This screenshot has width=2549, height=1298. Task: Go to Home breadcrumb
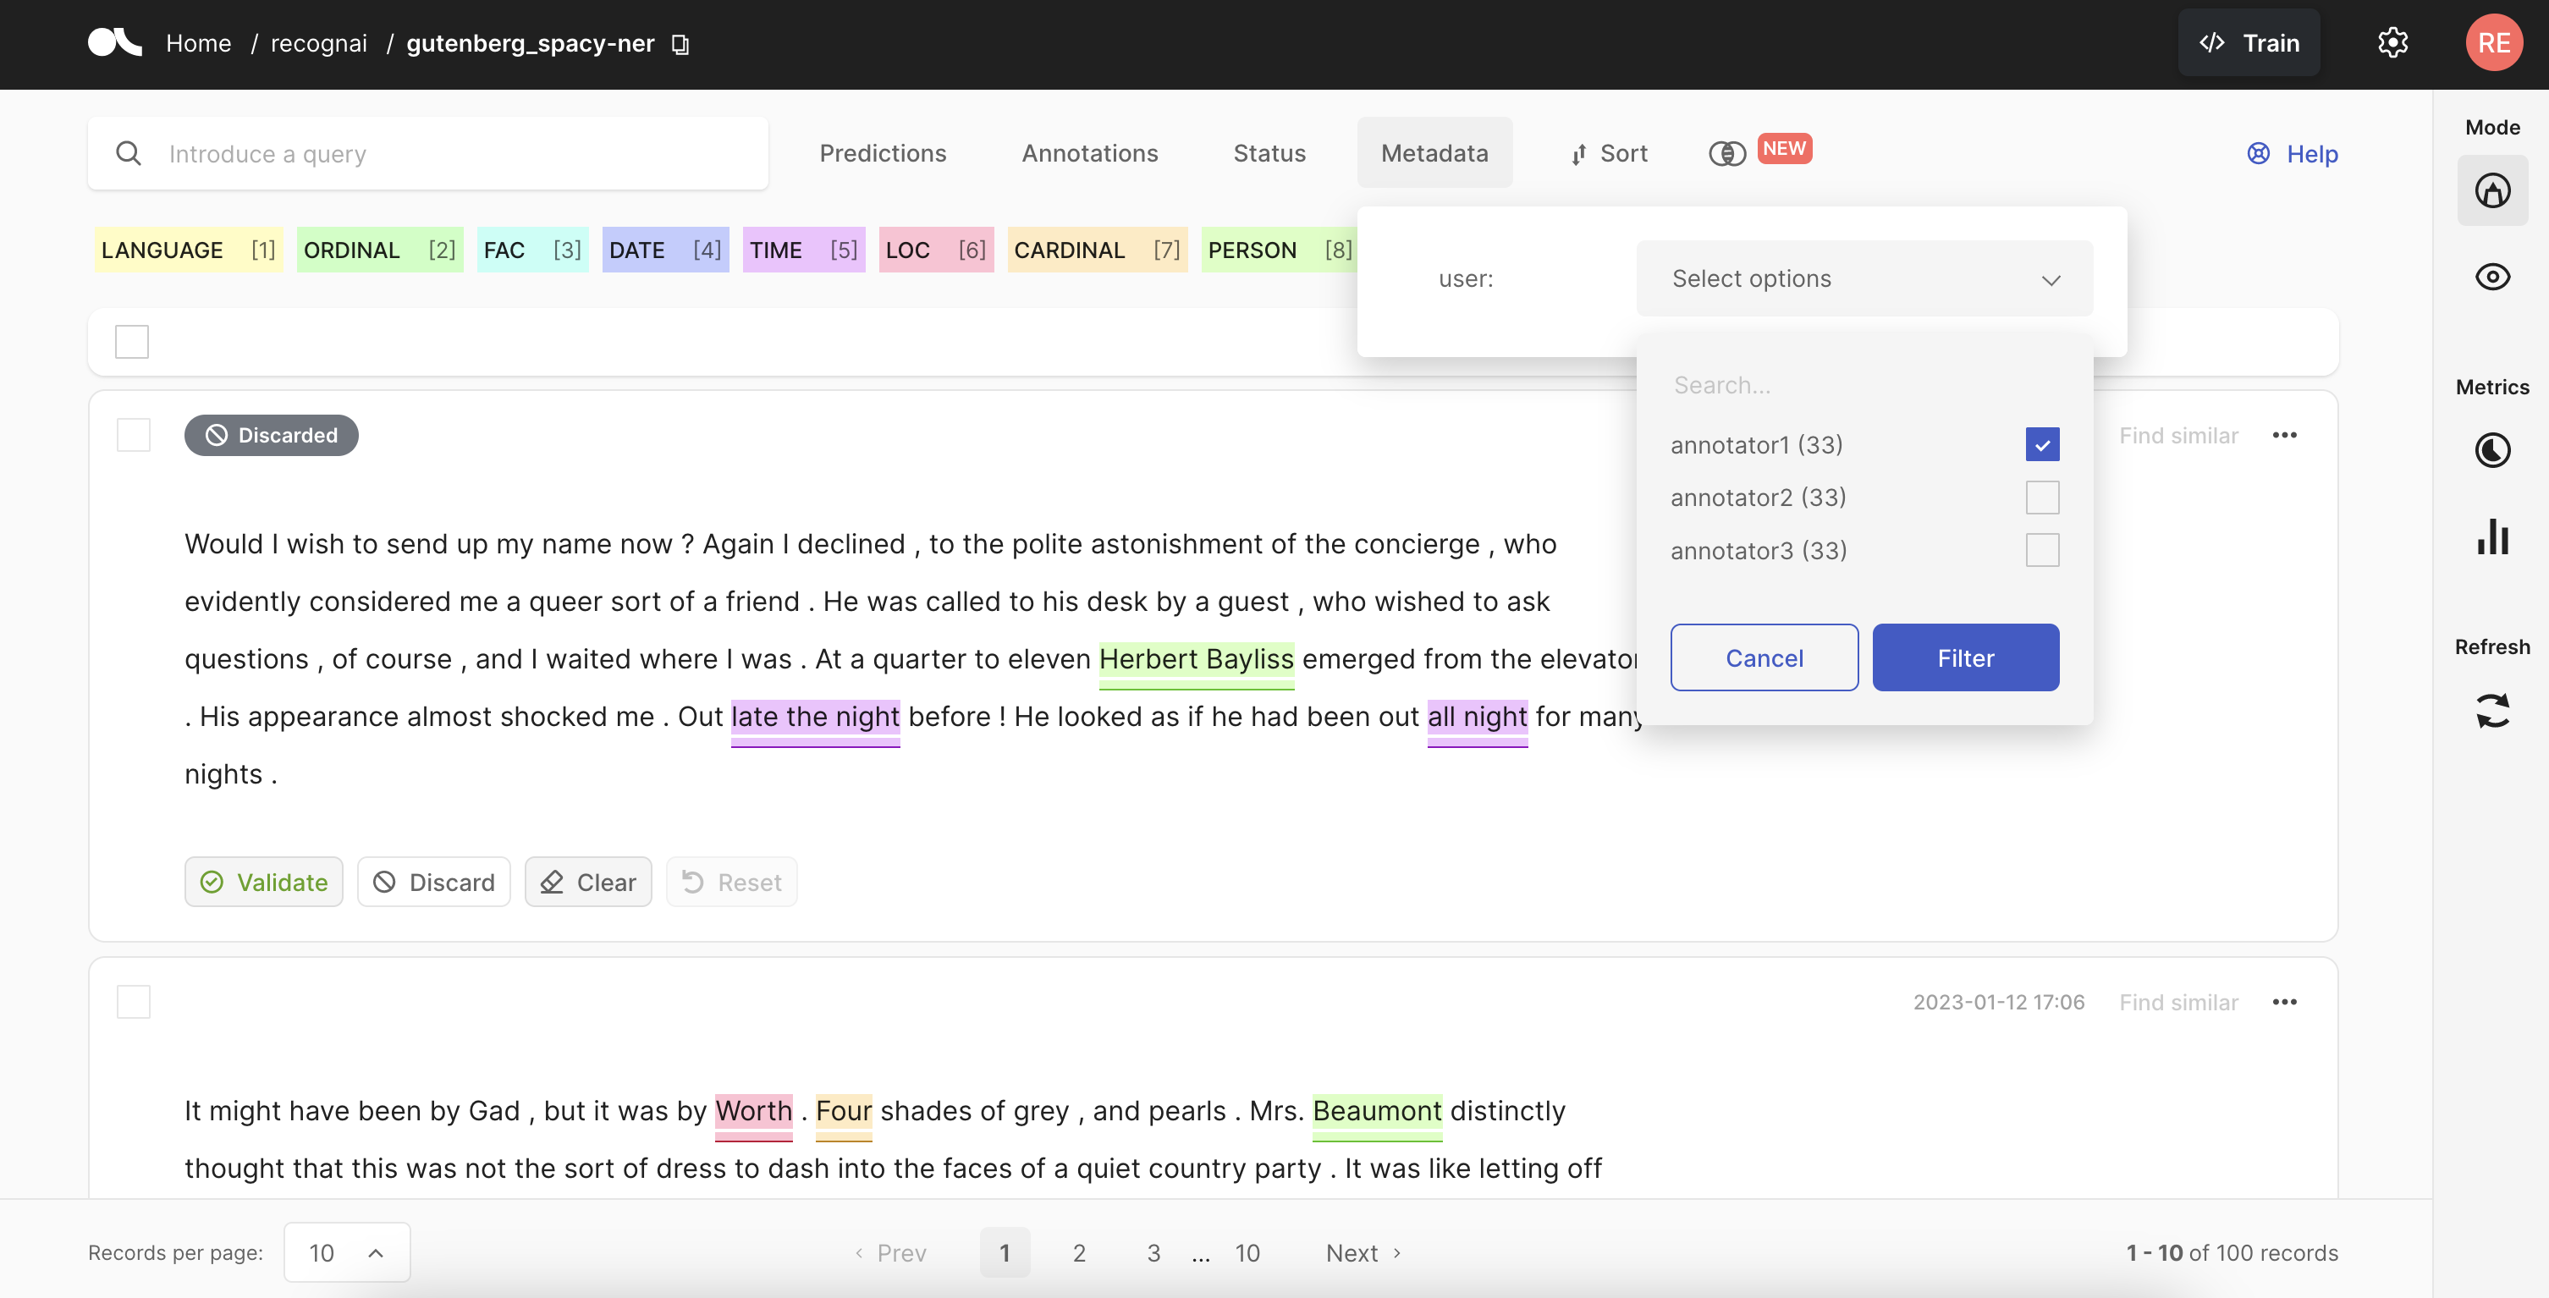click(x=198, y=43)
